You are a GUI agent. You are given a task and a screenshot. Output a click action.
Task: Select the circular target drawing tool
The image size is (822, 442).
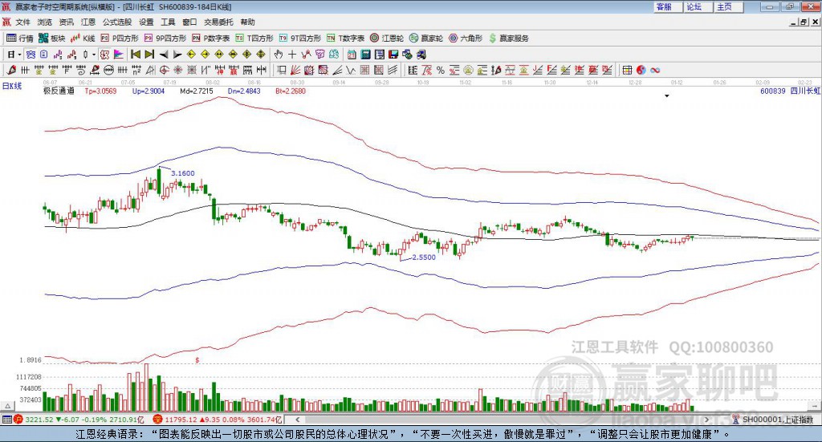pyautogui.click(x=164, y=70)
